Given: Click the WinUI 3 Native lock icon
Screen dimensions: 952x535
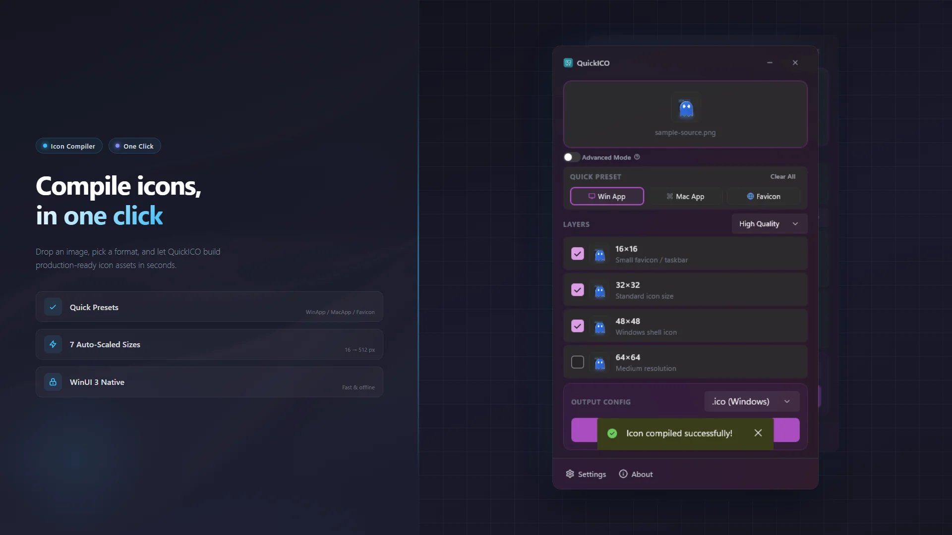Looking at the screenshot, I should [x=53, y=382].
